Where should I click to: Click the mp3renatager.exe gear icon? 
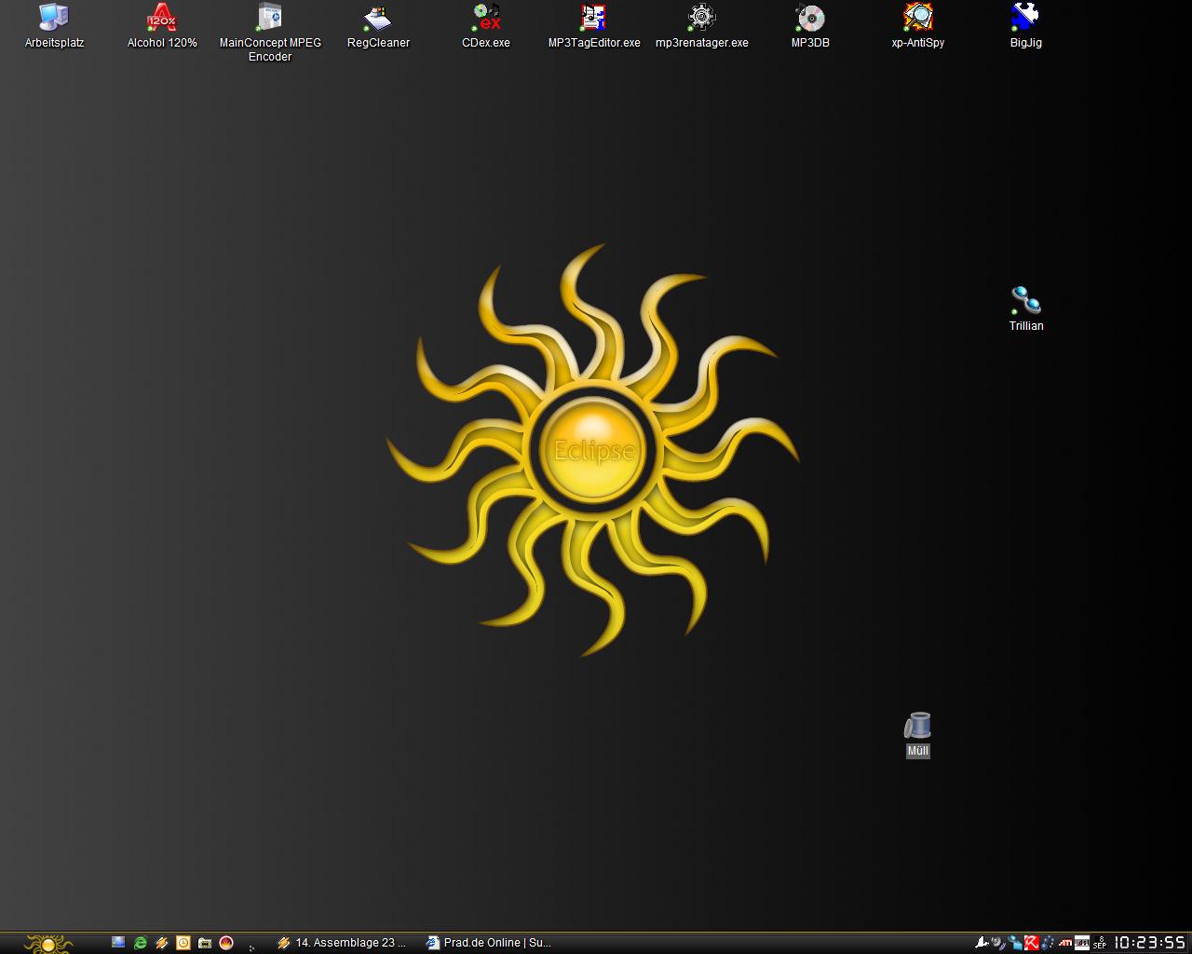[x=701, y=18]
